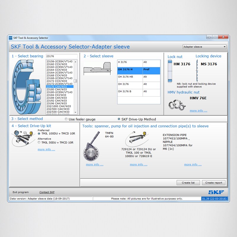Click the oil injection pump image
Screen dimensions: 237x237
click(137, 139)
